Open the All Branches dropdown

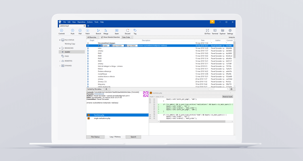93,37
